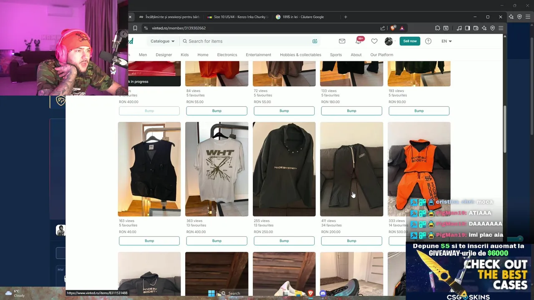Open the Our Platform menu item

pos(382,55)
